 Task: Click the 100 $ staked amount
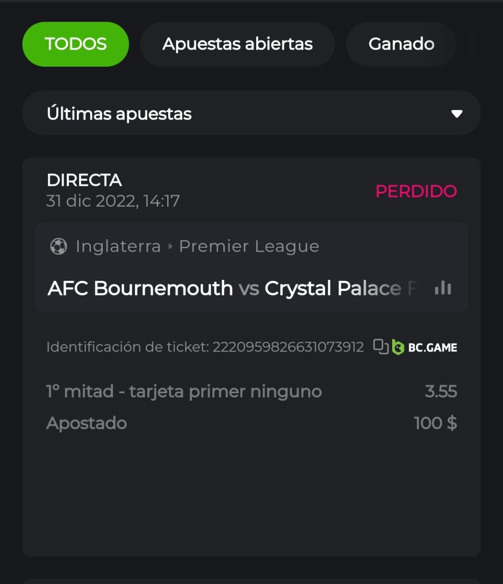pos(435,423)
